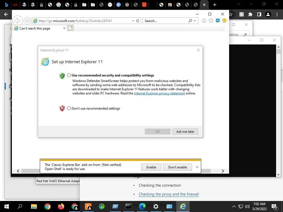
Task: Enable the Classic Explorer Bar add-on
Action: click(151, 167)
